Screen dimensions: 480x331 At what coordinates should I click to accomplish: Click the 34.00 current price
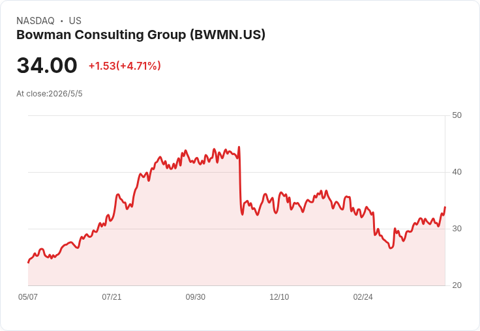pyautogui.click(x=47, y=65)
